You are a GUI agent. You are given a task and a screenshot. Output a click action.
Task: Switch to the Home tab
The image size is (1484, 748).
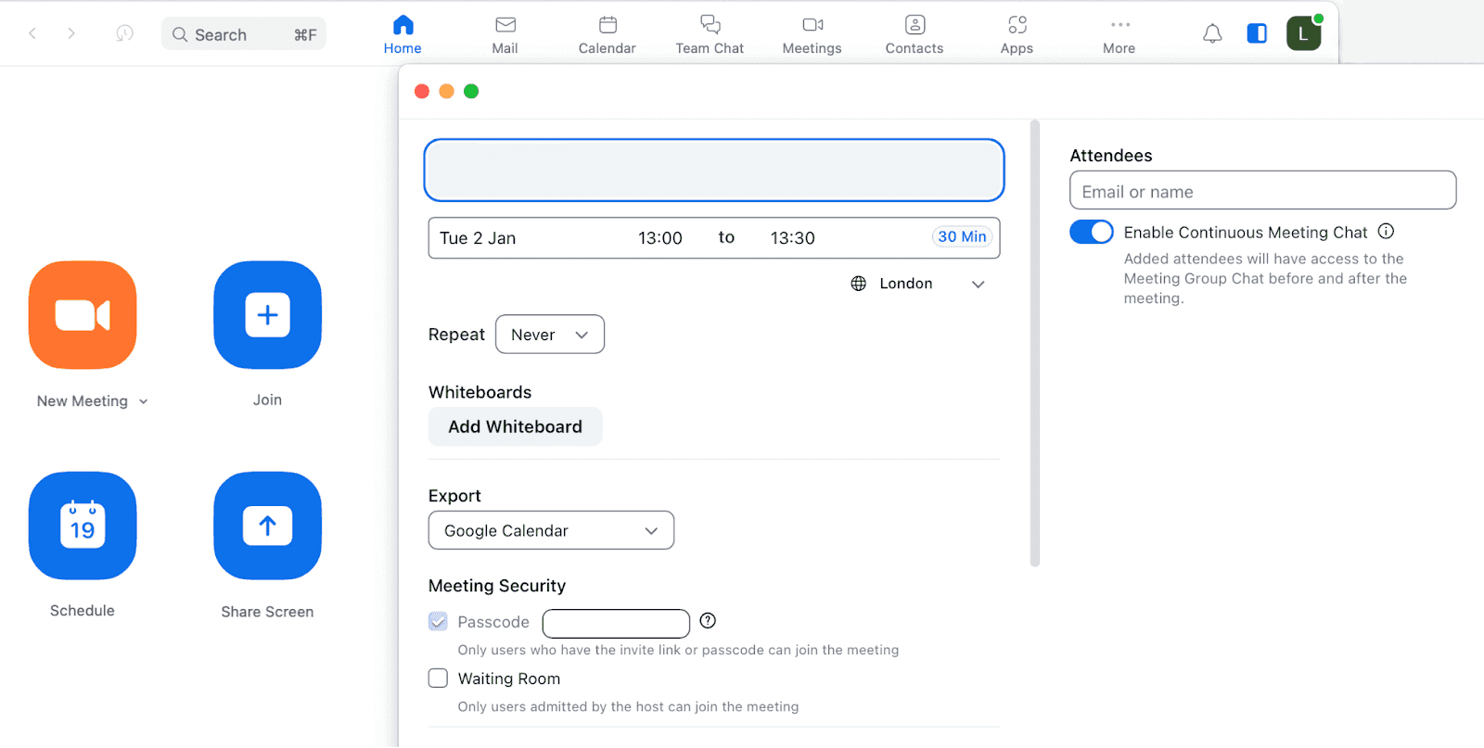[403, 34]
